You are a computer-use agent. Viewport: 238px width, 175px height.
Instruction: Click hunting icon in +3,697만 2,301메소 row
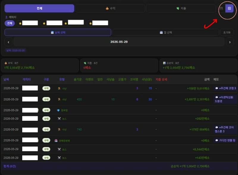coord(59,99)
